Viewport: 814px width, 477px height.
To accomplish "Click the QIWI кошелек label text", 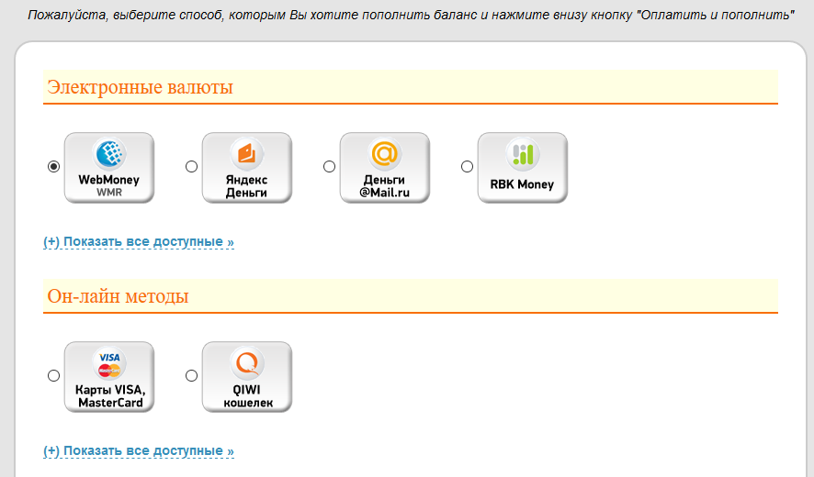I will (248, 396).
